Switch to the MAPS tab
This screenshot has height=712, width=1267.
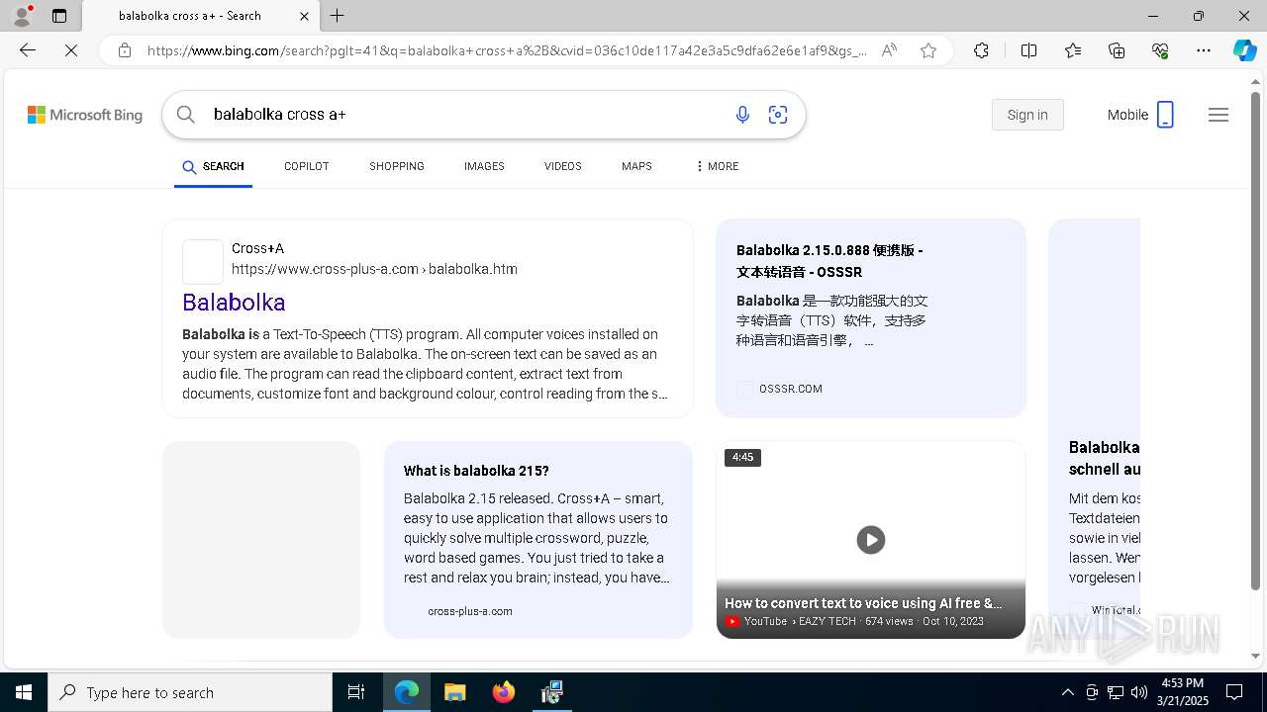[636, 166]
